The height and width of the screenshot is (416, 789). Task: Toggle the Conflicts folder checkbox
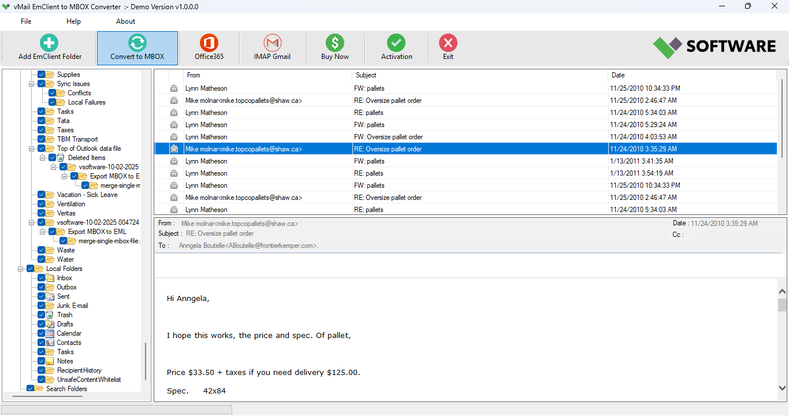click(53, 93)
